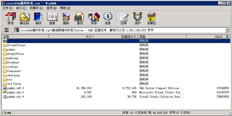Click the 注释 (Comment) toolbar icon
This screenshot has width=232, height=116.
pyautogui.click(x=124, y=18)
